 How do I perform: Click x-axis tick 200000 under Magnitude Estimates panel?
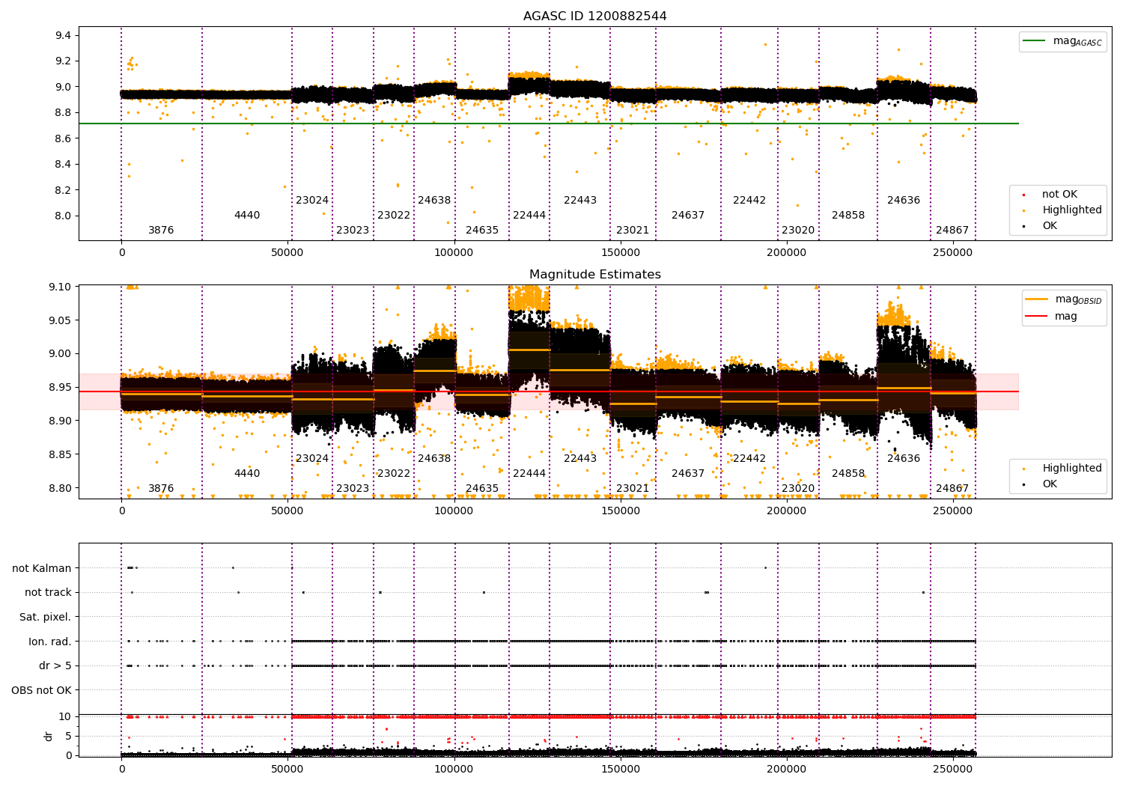point(787,511)
